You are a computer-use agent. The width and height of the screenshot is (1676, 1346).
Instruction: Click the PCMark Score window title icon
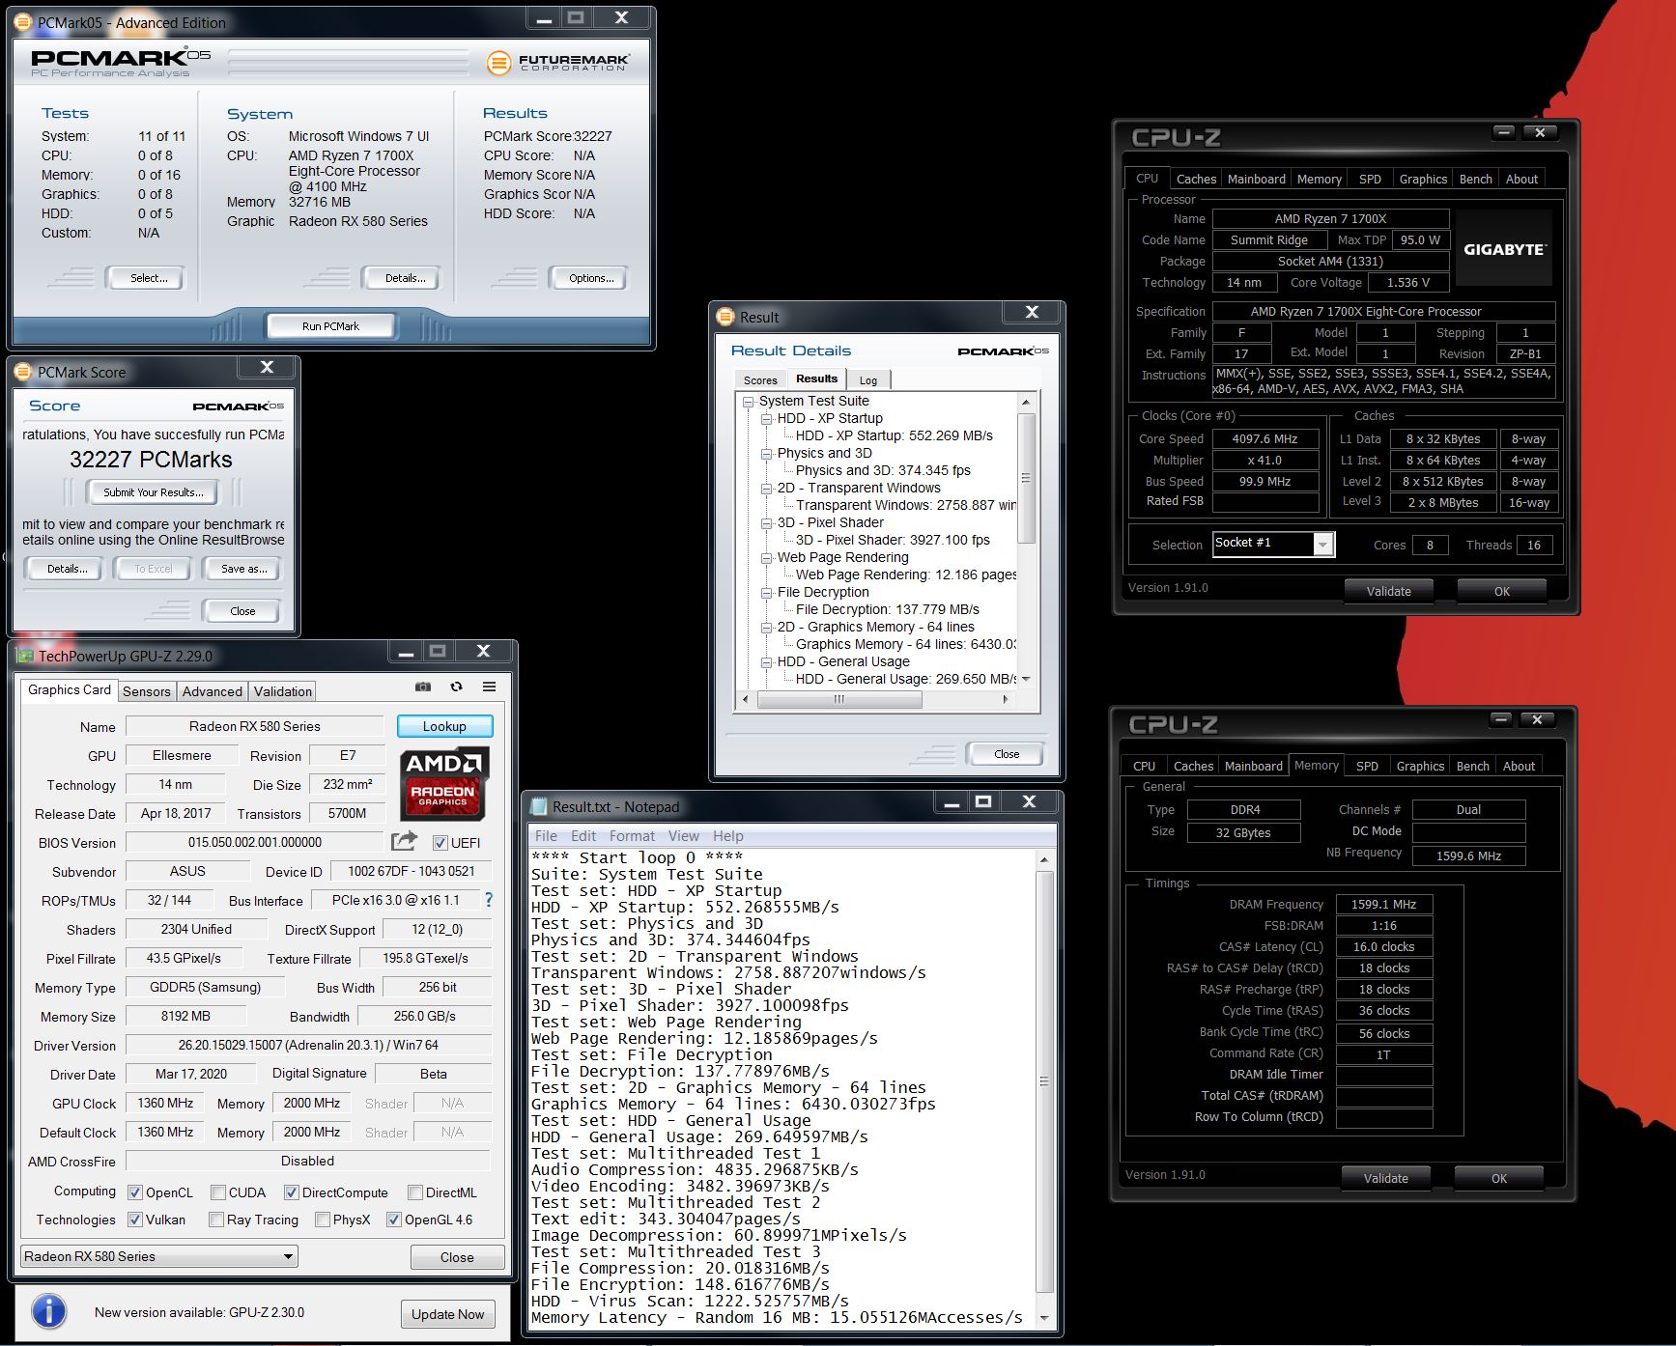point(23,372)
